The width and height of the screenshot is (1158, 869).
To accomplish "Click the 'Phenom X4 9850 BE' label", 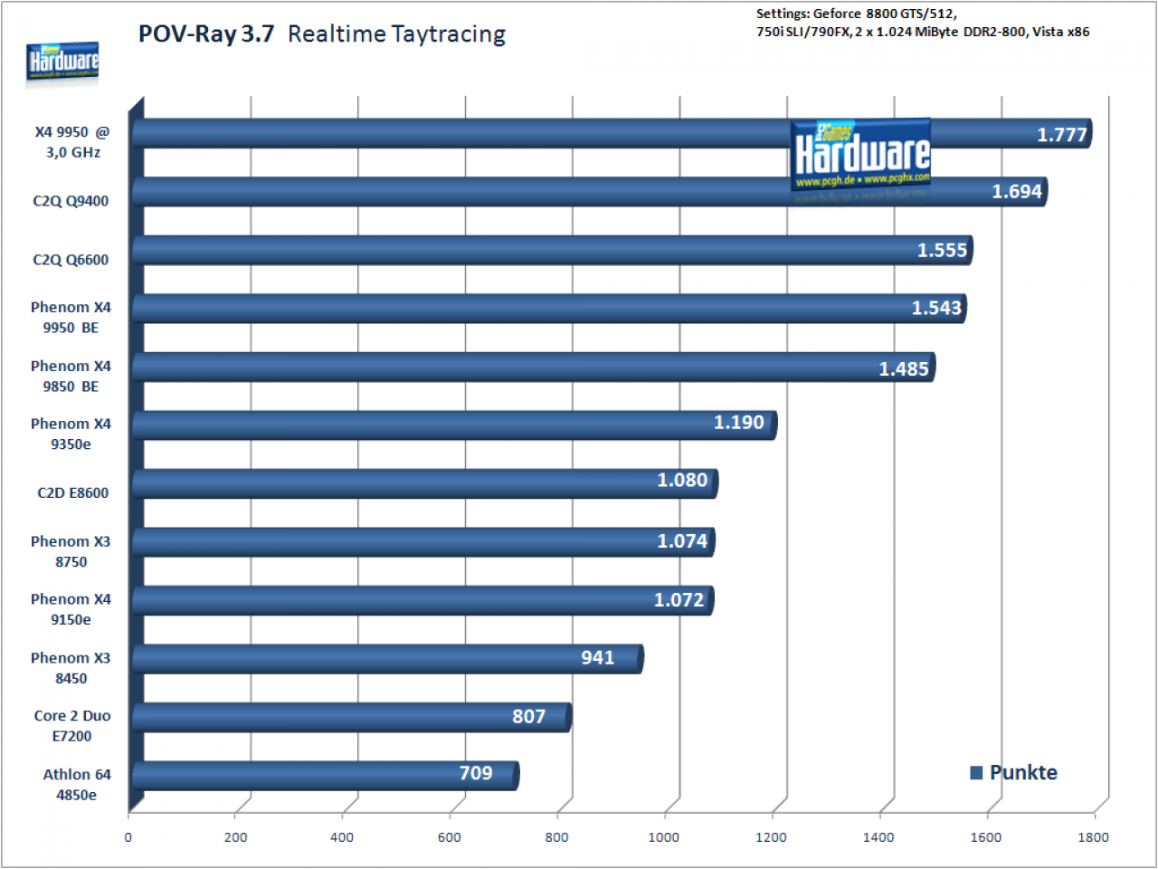I will [71, 377].
